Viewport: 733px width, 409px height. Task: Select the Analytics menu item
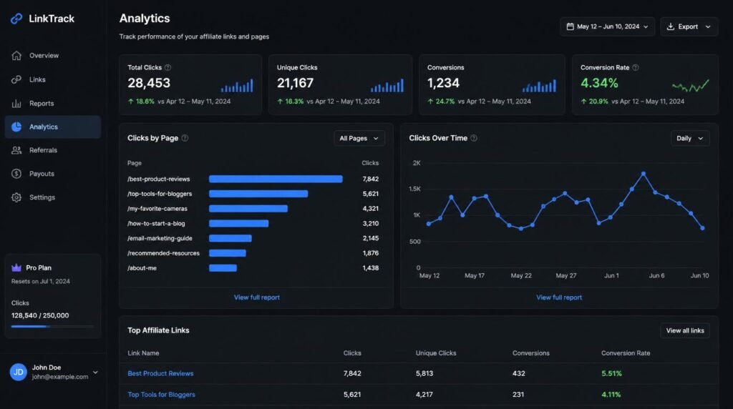click(53, 127)
